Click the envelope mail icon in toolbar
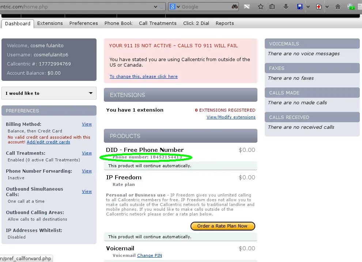 246,7
